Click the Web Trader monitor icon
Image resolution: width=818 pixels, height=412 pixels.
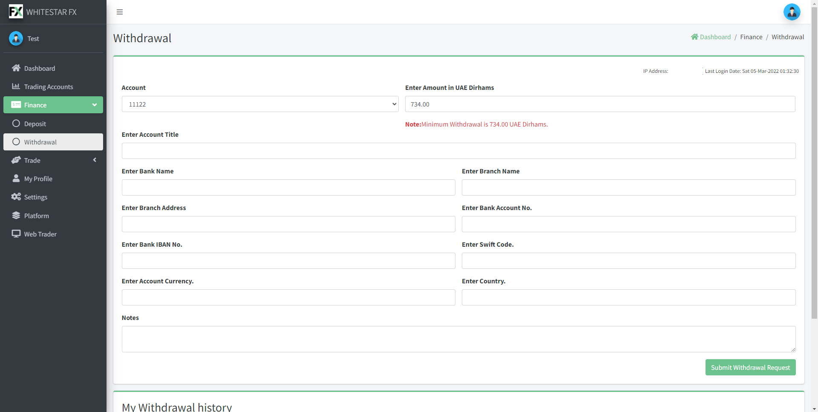(16, 234)
